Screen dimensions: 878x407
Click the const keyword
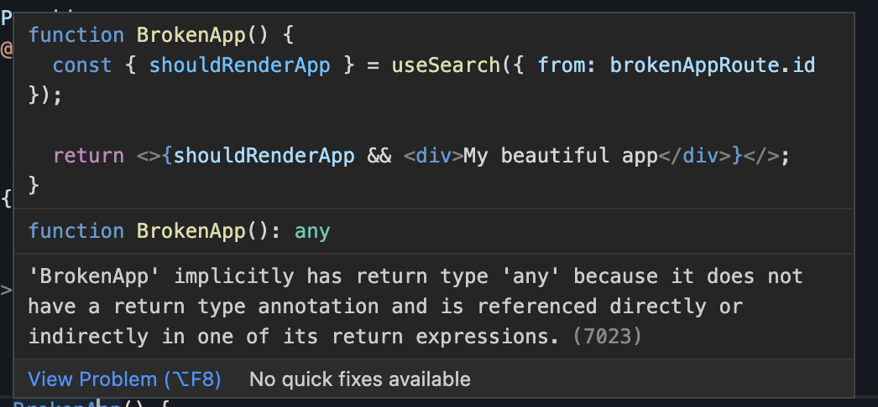(82, 65)
